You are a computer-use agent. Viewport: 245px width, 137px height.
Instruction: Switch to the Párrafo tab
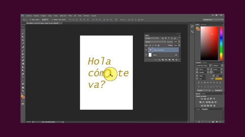pos(205,62)
